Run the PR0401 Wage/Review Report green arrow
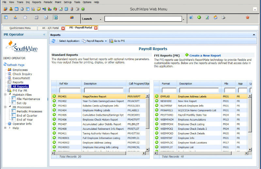 tap(54, 96)
